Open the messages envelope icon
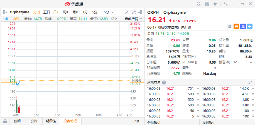 point(207,4)
